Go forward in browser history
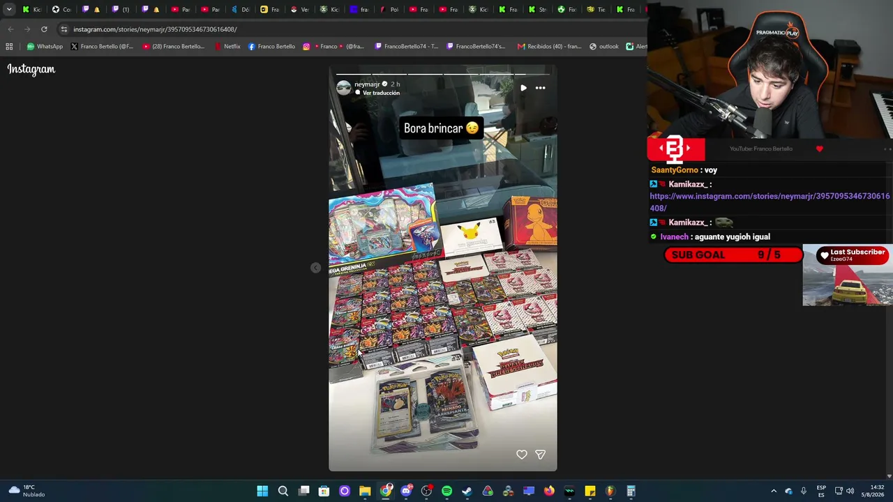The image size is (893, 502). click(x=27, y=29)
